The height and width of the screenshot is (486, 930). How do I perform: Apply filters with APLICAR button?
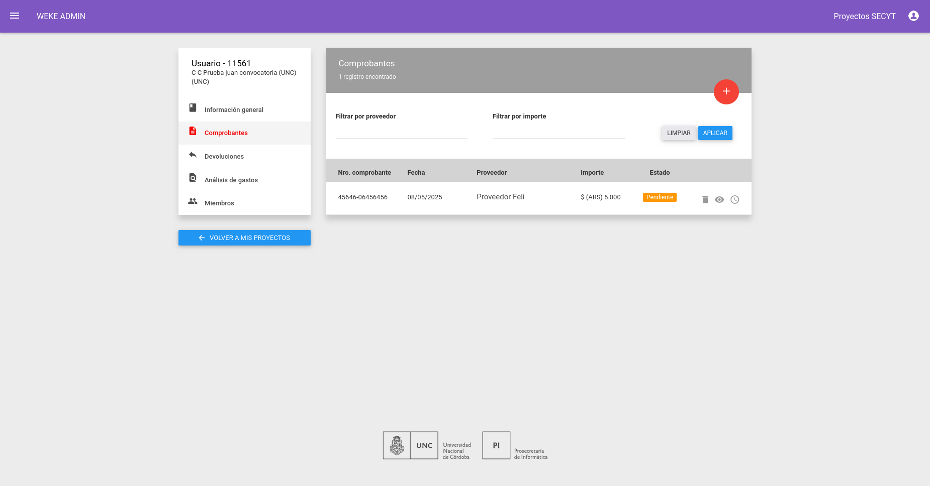[x=715, y=133]
